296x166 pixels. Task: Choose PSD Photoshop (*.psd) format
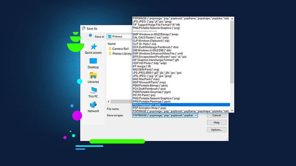[x=181, y=105]
